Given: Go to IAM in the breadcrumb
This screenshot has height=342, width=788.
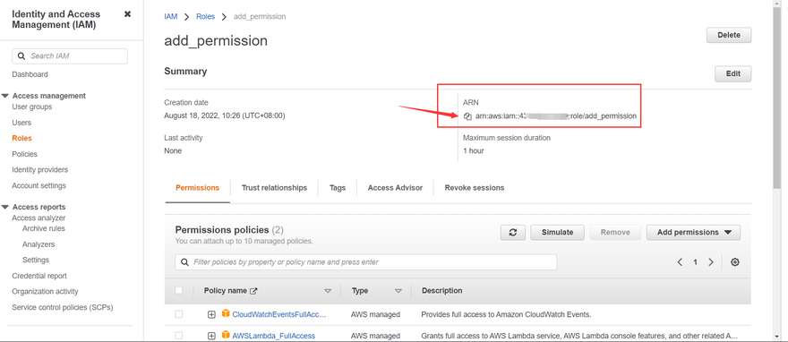Looking at the screenshot, I should click(171, 17).
